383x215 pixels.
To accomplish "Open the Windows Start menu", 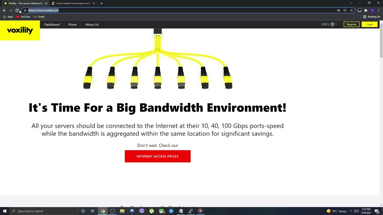I will [4, 211].
